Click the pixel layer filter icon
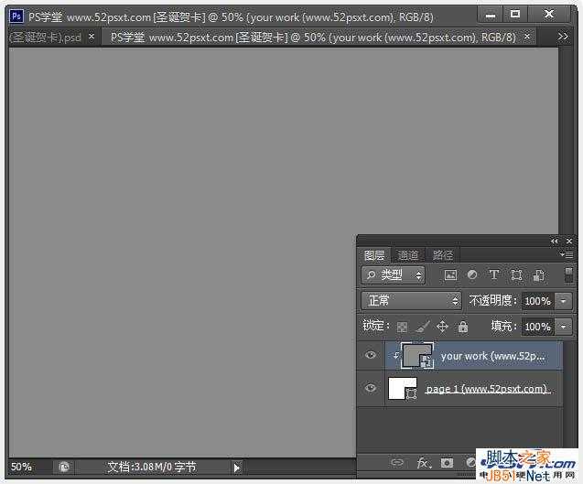 click(450, 274)
